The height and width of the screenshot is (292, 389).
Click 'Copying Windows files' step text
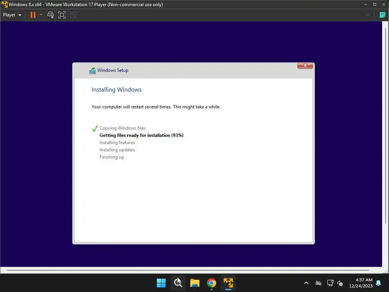point(123,128)
